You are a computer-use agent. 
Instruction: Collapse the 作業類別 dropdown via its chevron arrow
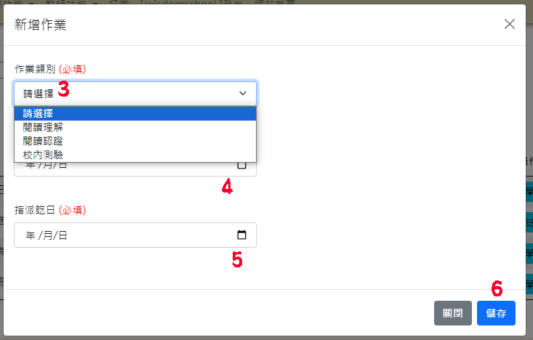pos(242,93)
